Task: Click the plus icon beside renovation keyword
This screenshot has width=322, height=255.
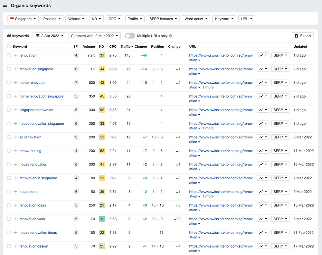Action: 15,55
